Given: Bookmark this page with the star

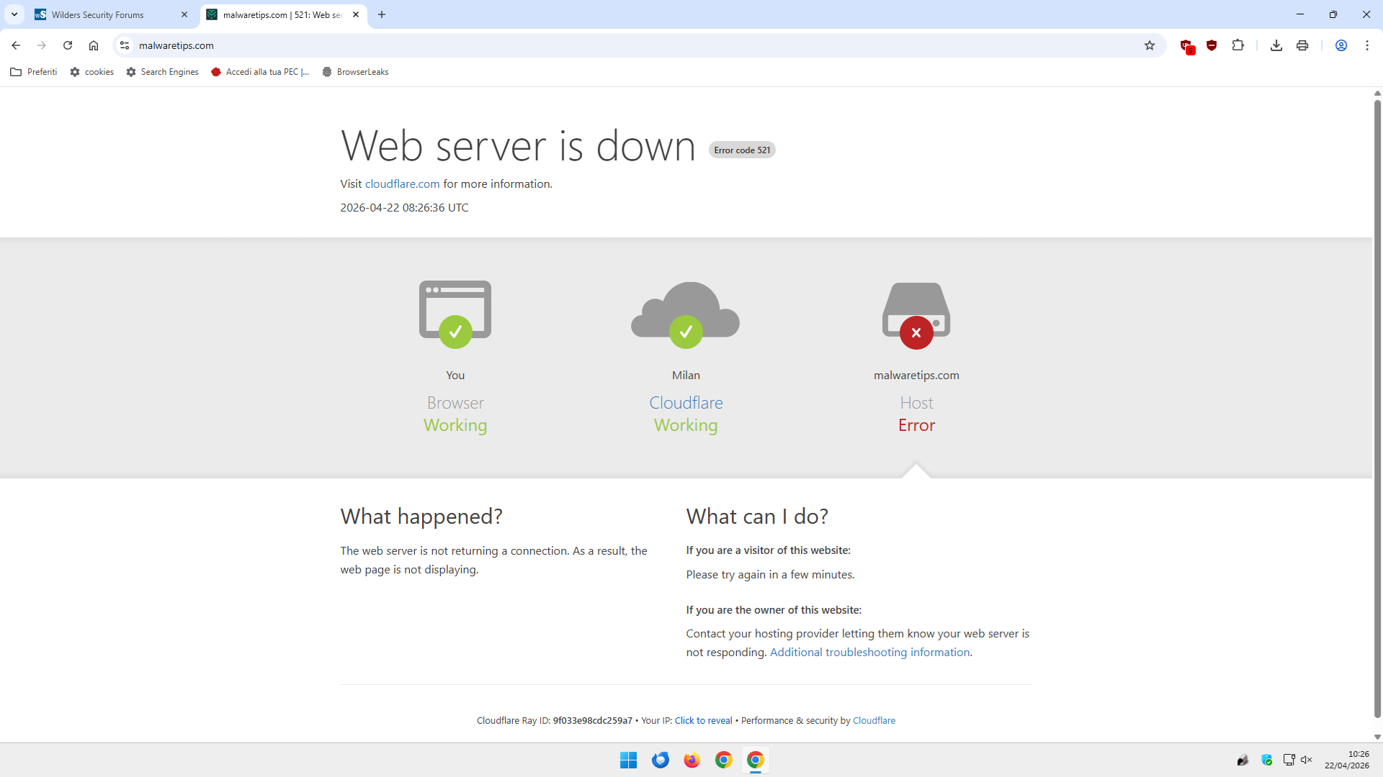Looking at the screenshot, I should click(x=1150, y=45).
